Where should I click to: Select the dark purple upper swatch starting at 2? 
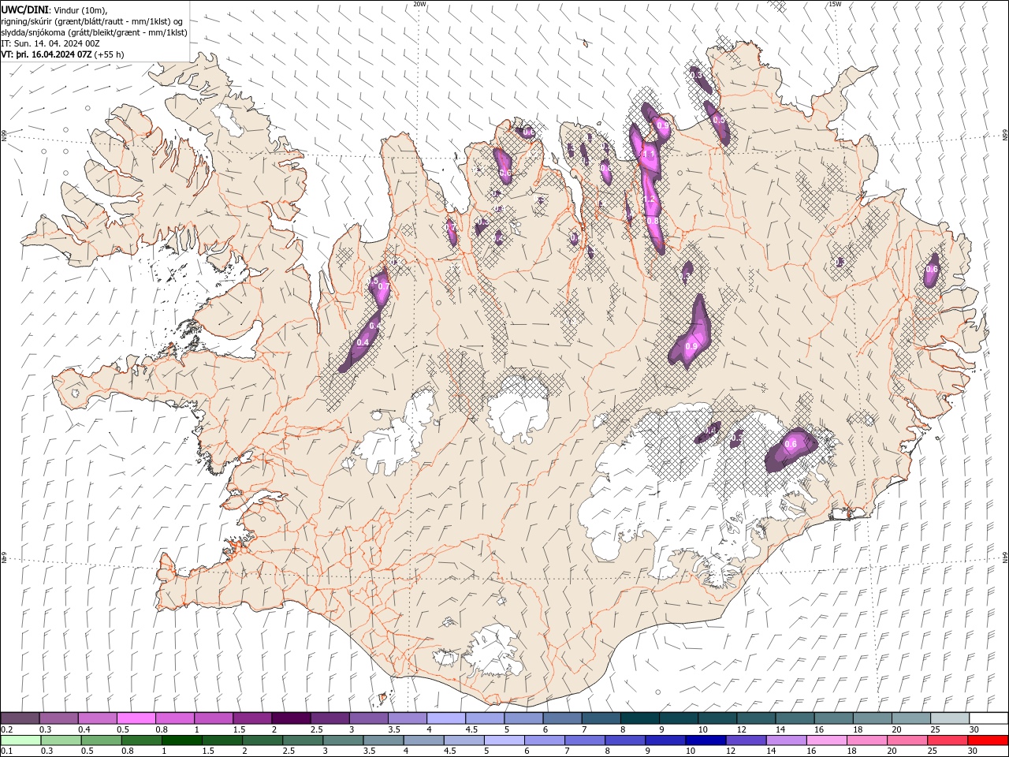click(290, 718)
